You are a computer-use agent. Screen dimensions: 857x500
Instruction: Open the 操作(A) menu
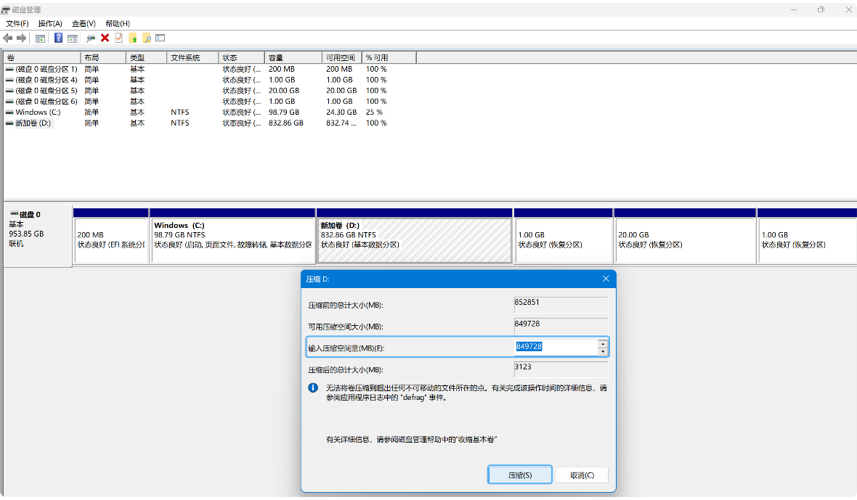click(x=50, y=24)
